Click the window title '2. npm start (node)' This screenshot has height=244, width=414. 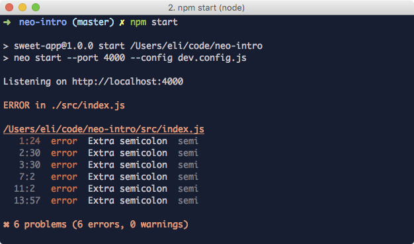pos(206,8)
